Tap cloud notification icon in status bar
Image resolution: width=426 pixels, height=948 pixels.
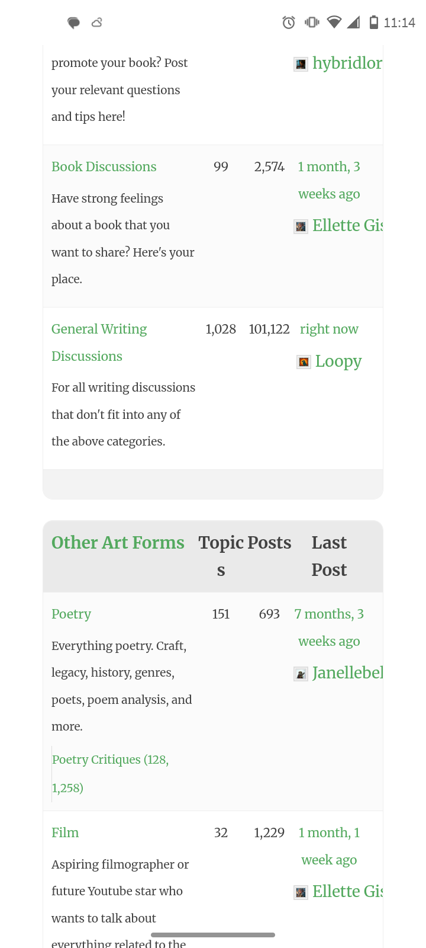pos(97,23)
